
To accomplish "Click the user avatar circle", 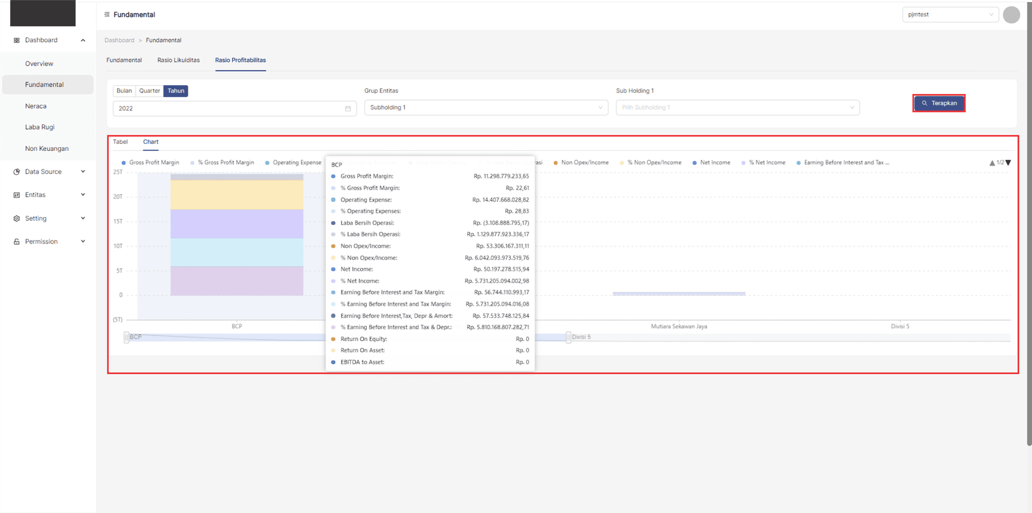I will click(1011, 15).
